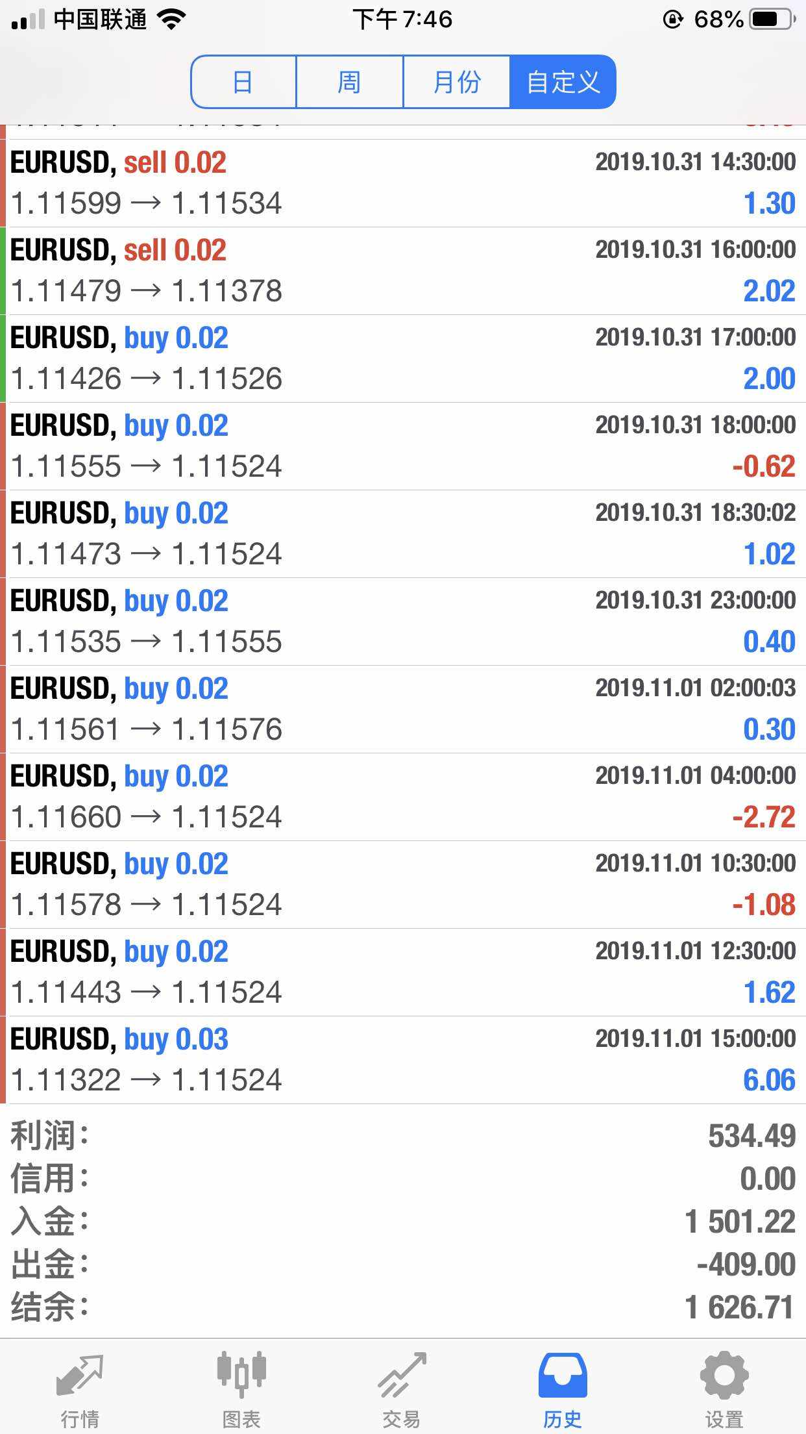Switch to the 周 week period tab
The height and width of the screenshot is (1434, 806).
[x=349, y=82]
